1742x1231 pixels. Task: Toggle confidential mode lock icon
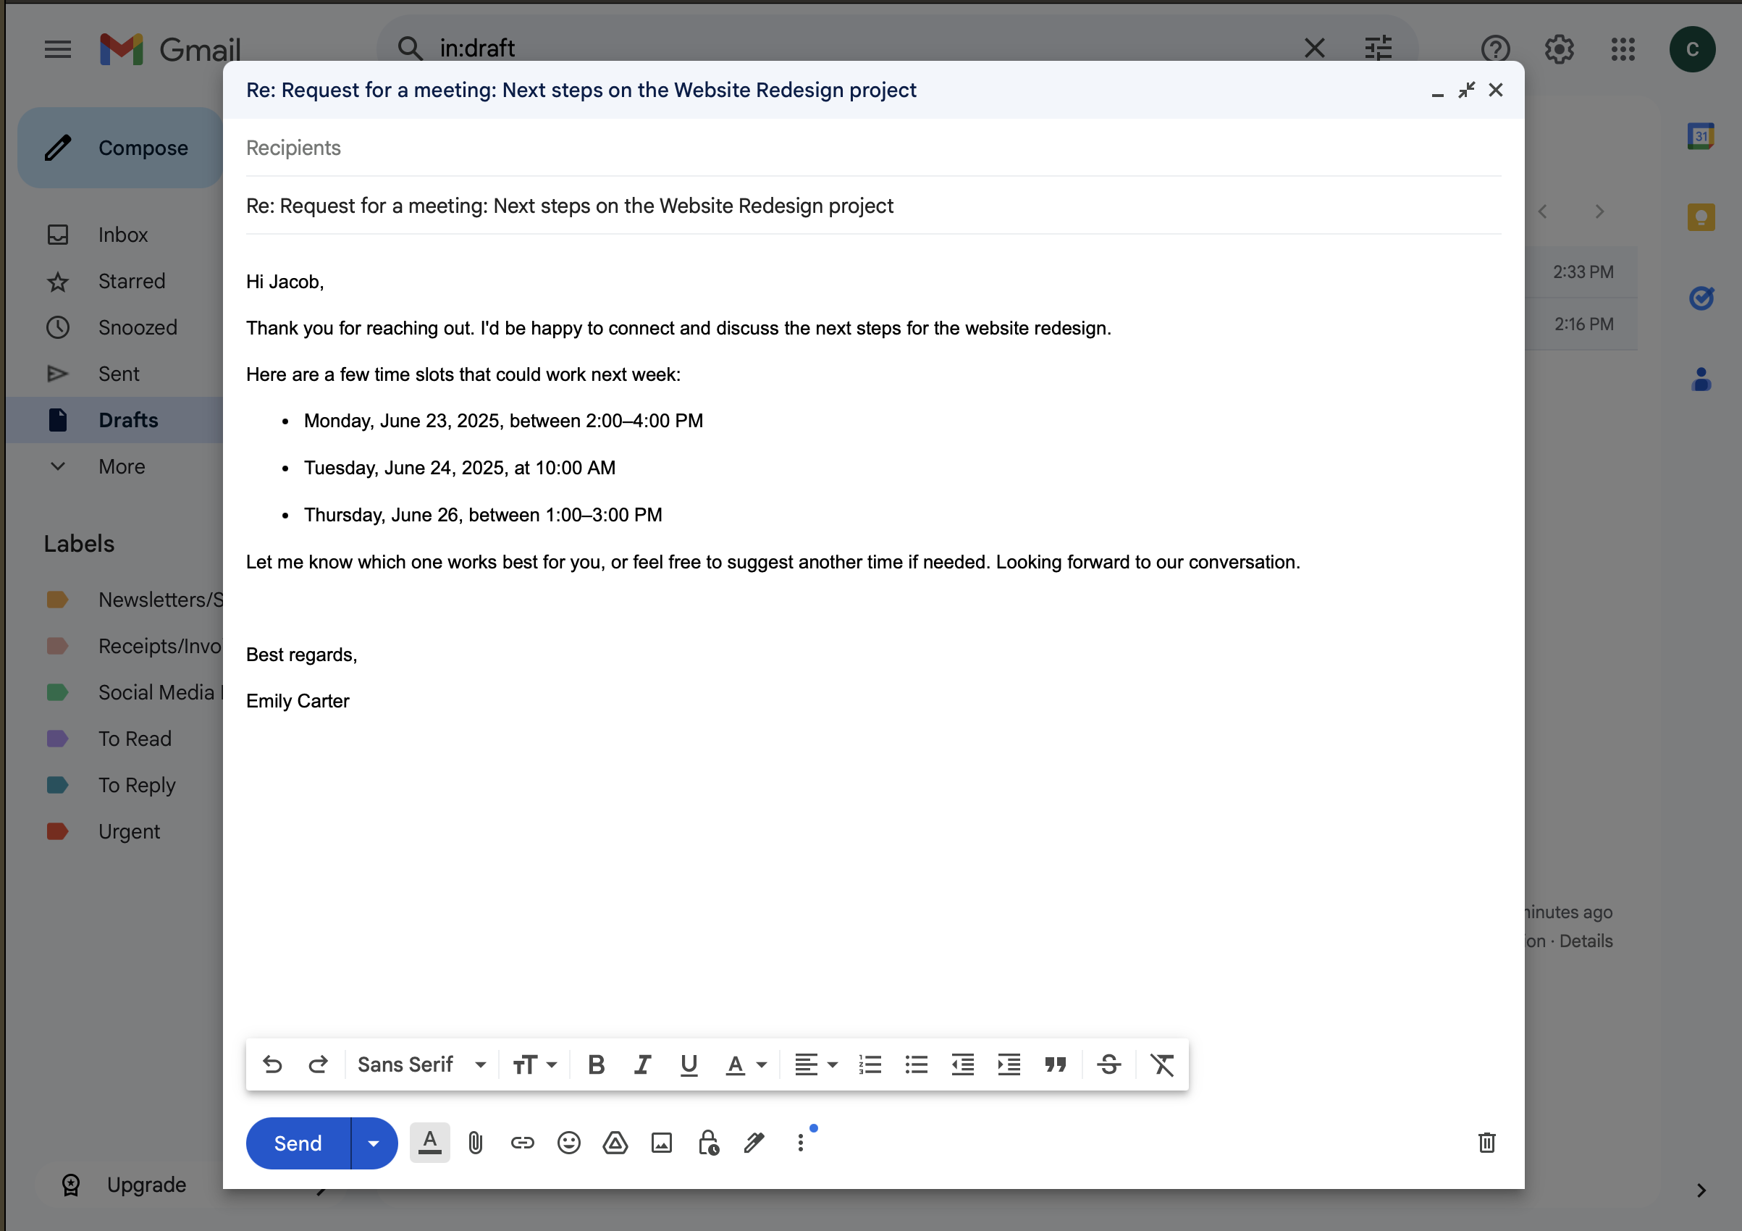pyautogui.click(x=708, y=1143)
